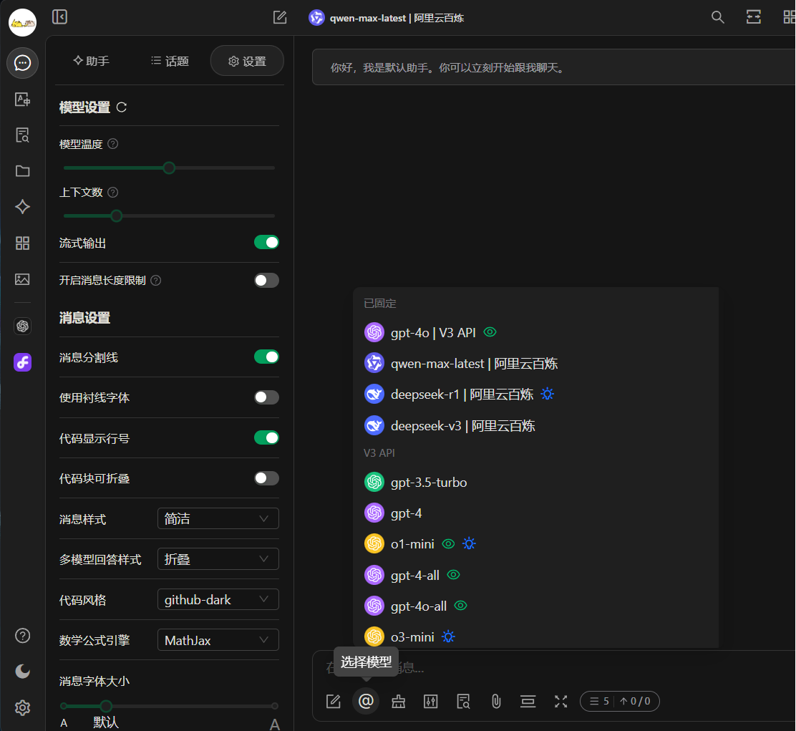This screenshot has height=731, width=796.
Task: Select the o3-mini model
Action: 535,636
